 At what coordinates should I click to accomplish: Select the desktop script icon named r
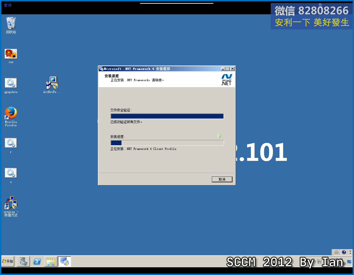(x=11, y=145)
